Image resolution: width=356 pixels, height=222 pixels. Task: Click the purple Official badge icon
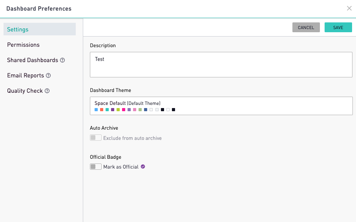click(143, 167)
